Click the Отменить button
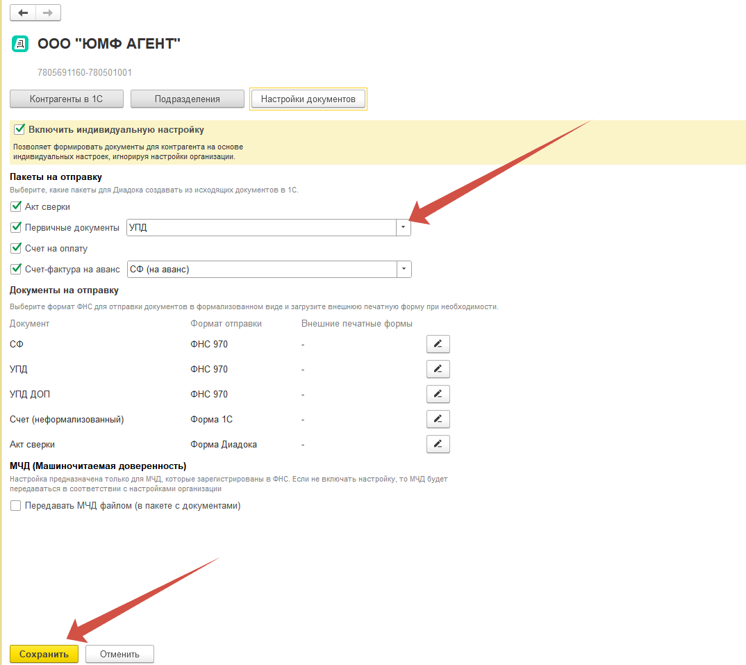This screenshot has height=665, width=746. click(119, 654)
